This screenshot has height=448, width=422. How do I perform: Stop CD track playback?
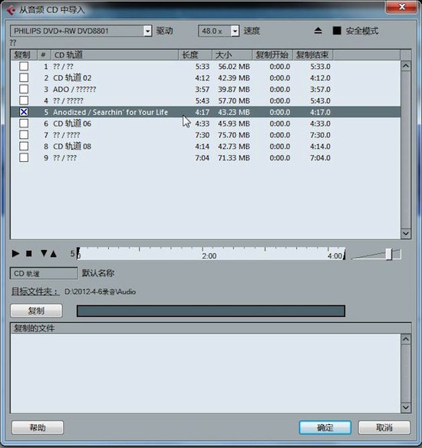[29, 253]
